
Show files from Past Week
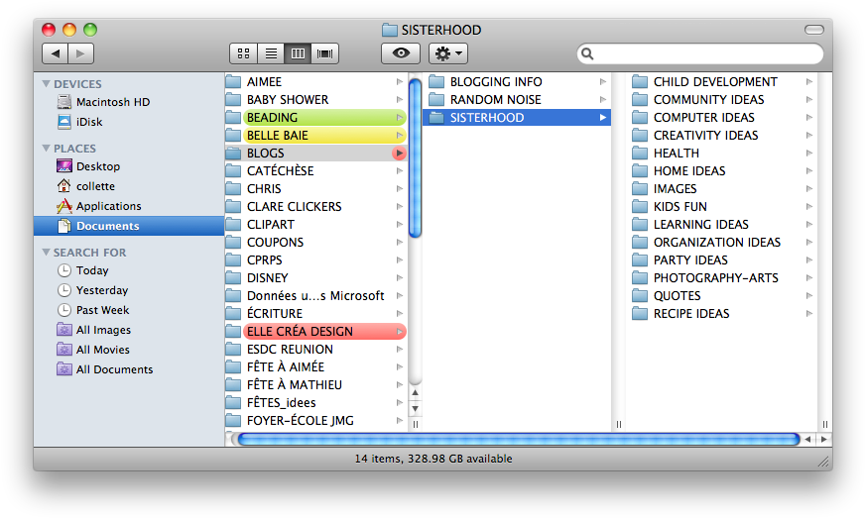click(102, 310)
